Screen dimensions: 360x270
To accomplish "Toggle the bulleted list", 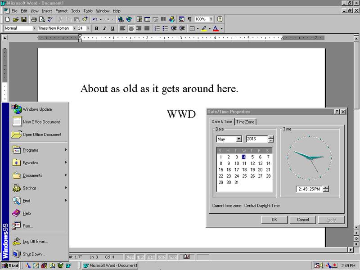I will click(x=165, y=28).
